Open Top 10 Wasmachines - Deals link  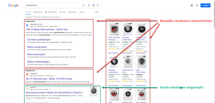[49, 79]
